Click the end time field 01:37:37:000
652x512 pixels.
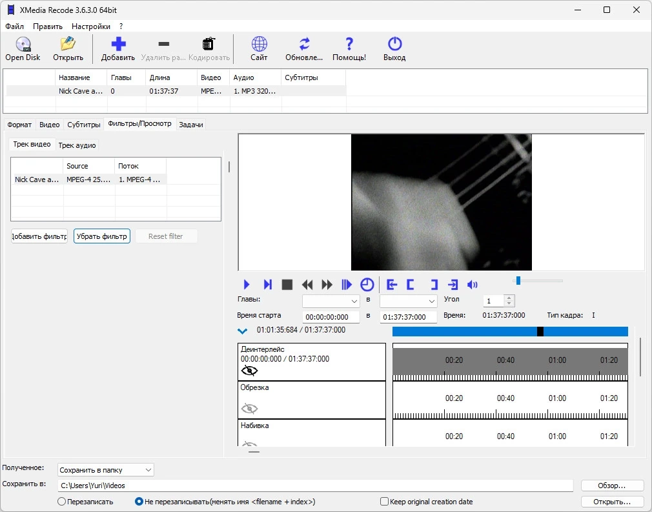tap(409, 317)
